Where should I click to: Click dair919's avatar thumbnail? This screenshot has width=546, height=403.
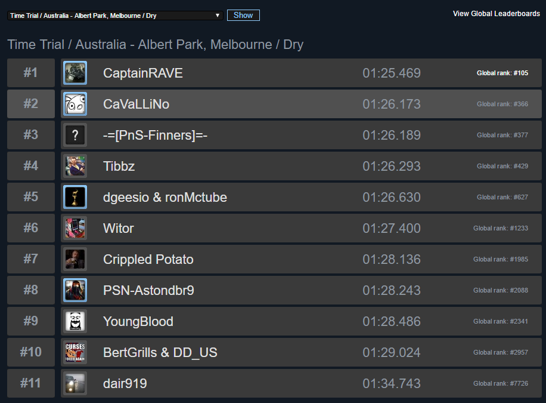[x=75, y=383]
